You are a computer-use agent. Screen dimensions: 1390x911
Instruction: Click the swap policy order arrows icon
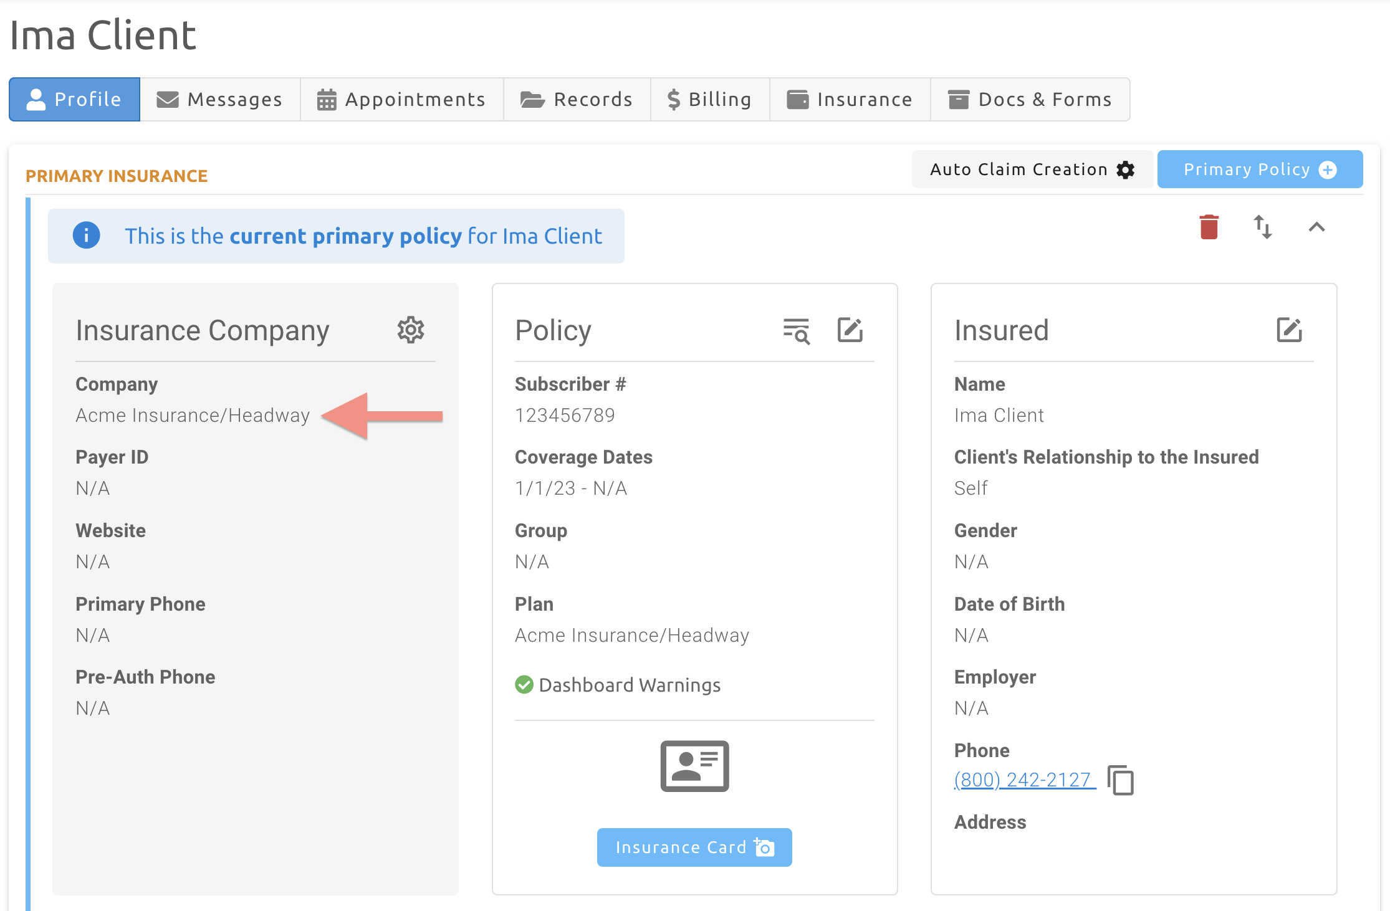pos(1262,227)
